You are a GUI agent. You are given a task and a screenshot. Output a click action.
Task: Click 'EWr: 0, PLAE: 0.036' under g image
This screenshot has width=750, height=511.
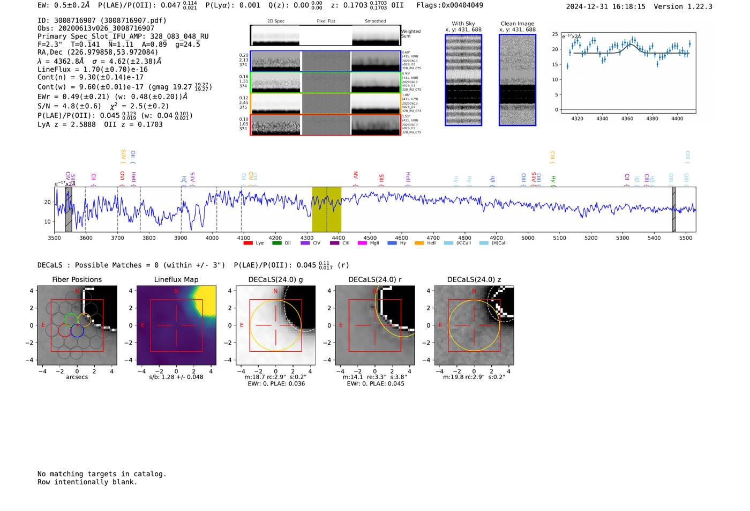276,383
